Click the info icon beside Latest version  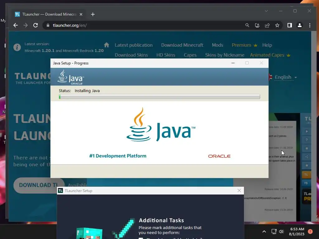click(x=17, y=47)
